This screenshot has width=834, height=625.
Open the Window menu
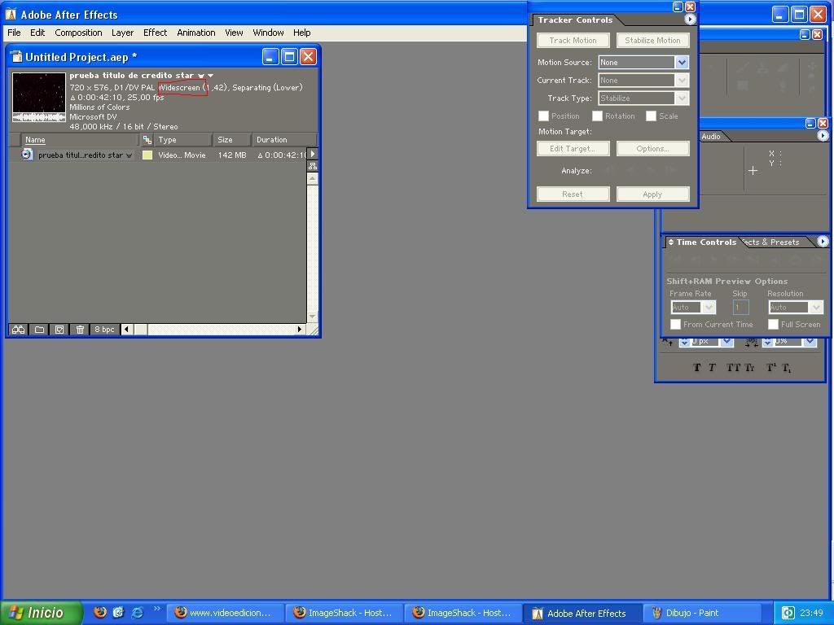coord(268,33)
